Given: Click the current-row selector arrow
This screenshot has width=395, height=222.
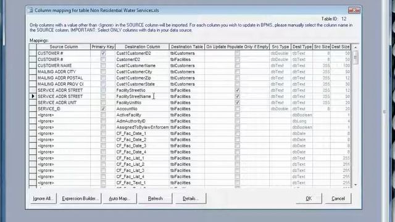Looking at the screenshot, I should (x=33, y=96).
